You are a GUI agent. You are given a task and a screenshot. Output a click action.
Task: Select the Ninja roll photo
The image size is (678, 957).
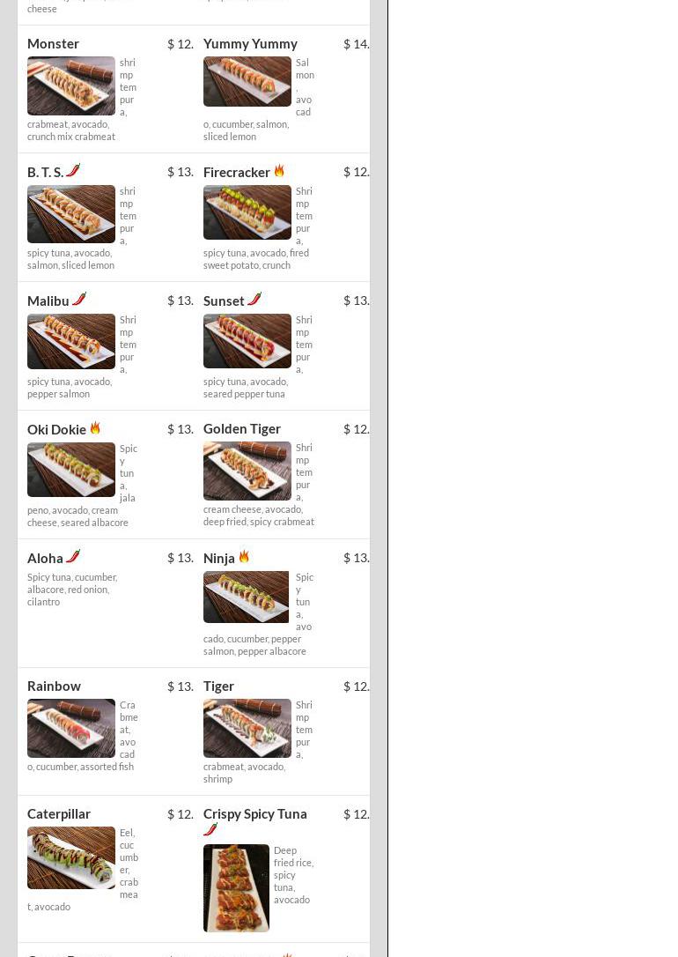247,597
